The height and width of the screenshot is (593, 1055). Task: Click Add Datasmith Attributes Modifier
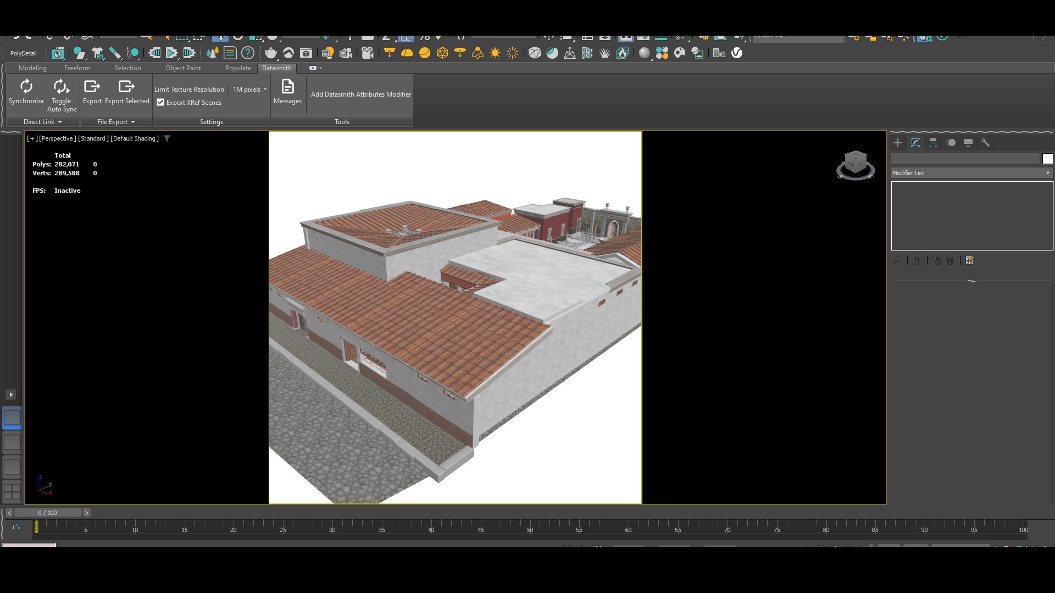coord(360,94)
